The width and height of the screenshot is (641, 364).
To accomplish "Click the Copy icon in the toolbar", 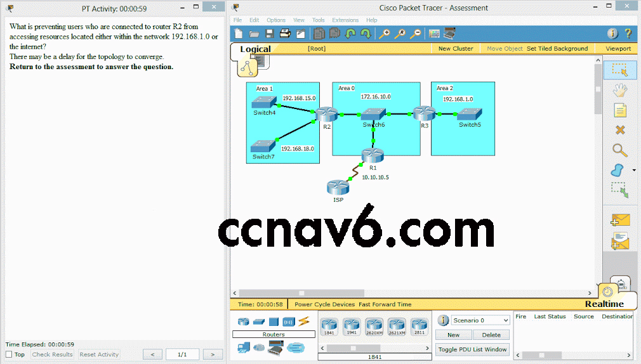I will point(319,34).
